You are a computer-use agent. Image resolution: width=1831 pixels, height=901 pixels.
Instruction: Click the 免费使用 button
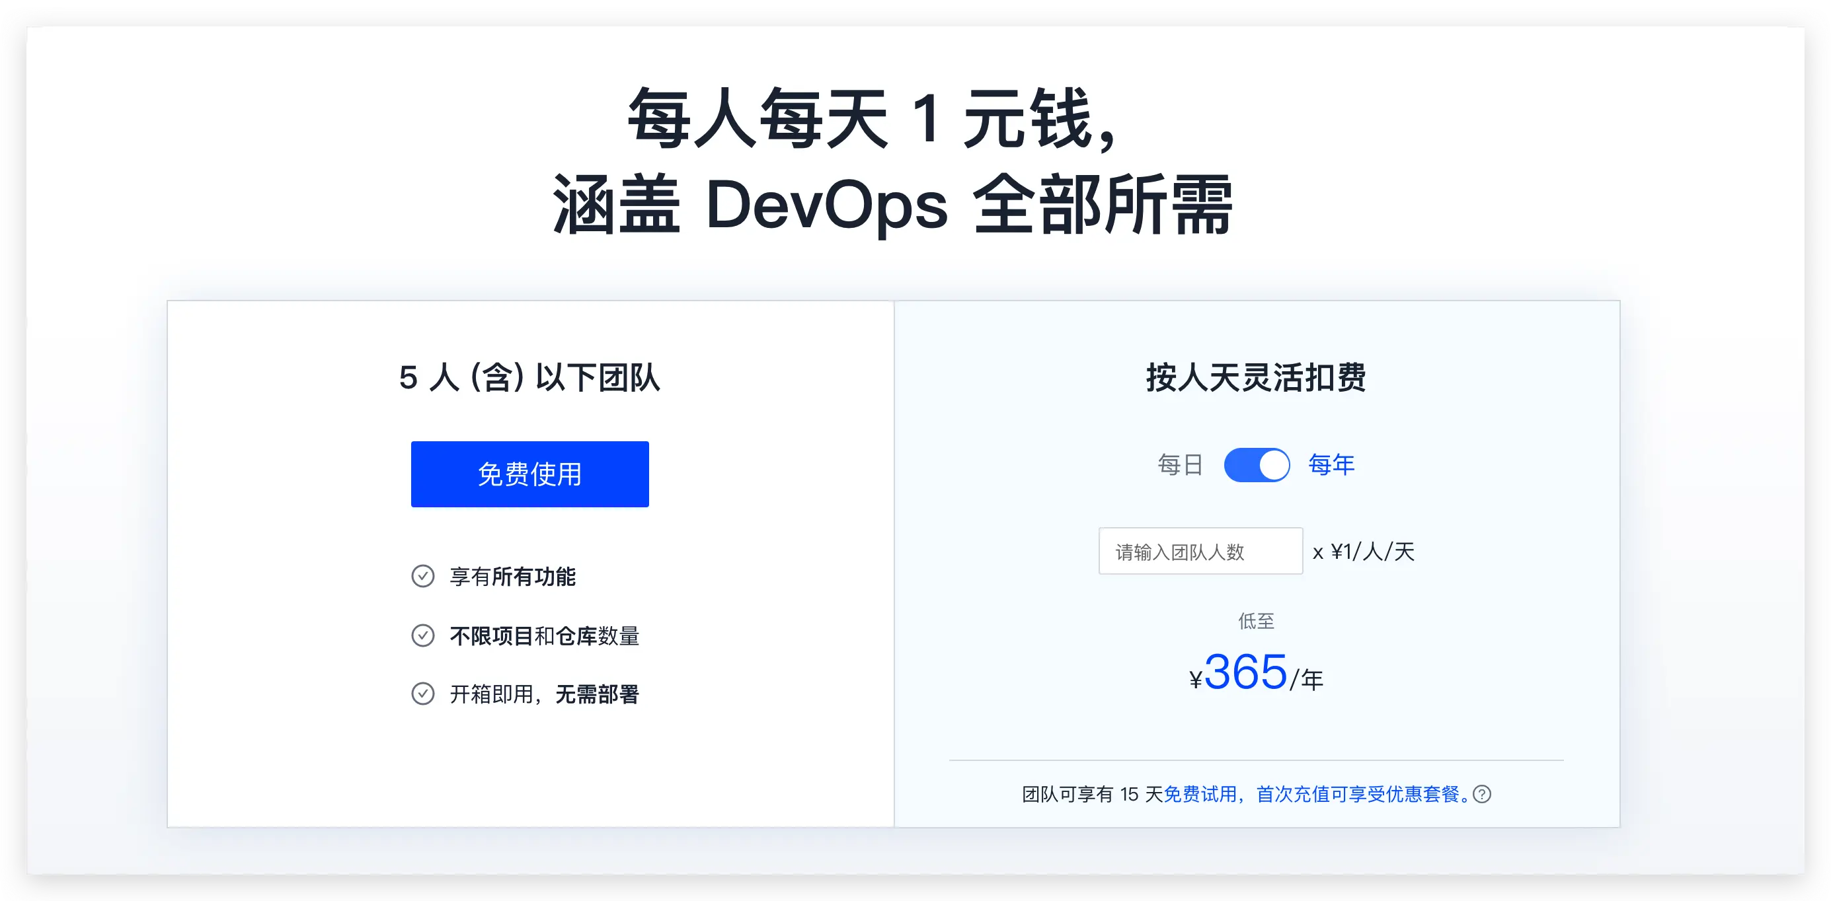[x=529, y=474]
